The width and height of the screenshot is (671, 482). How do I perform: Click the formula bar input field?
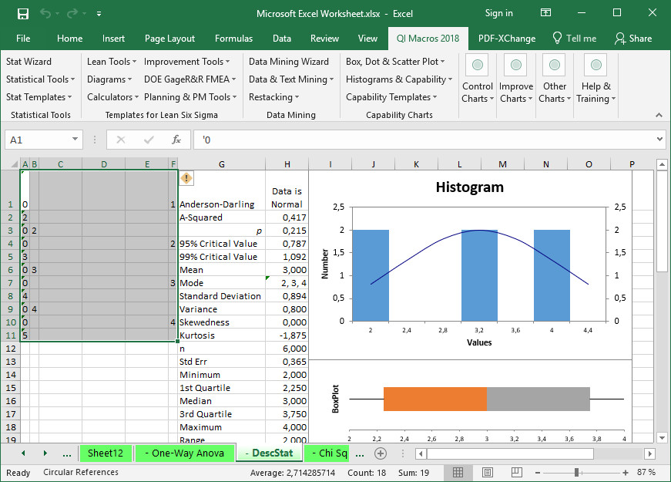[x=424, y=140]
